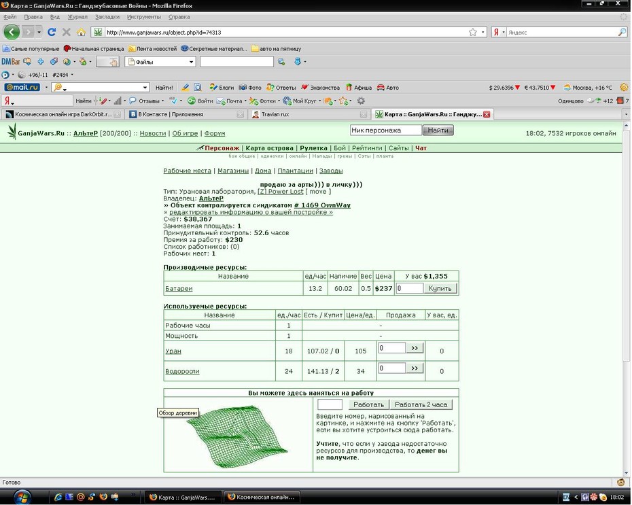Open the Карта острова link
This screenshot has height=505, width=632.
[x=269, y=148]
